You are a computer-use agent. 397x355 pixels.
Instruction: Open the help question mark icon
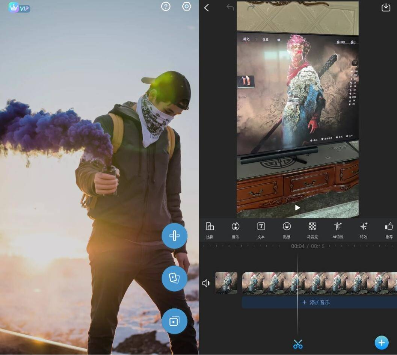[166, 6]
